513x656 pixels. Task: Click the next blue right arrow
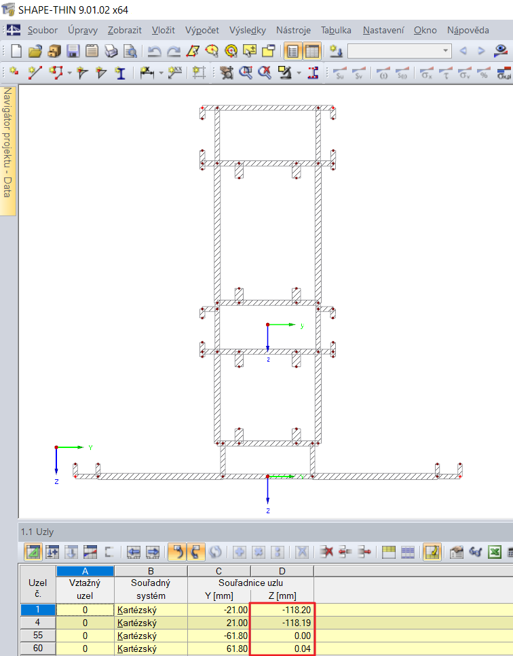point(481,51)
